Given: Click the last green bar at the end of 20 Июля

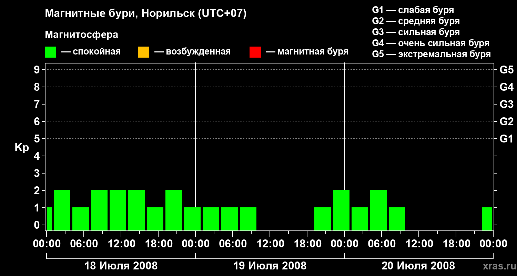Looking at the screenshot, I should [487, 219].
